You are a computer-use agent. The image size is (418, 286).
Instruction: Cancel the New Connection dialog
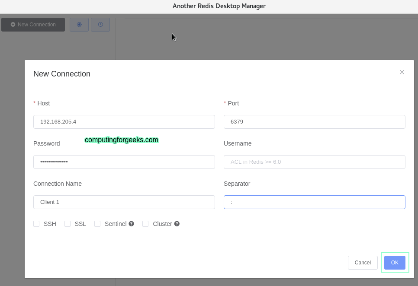pyautogui.click(x=363, y=262)
